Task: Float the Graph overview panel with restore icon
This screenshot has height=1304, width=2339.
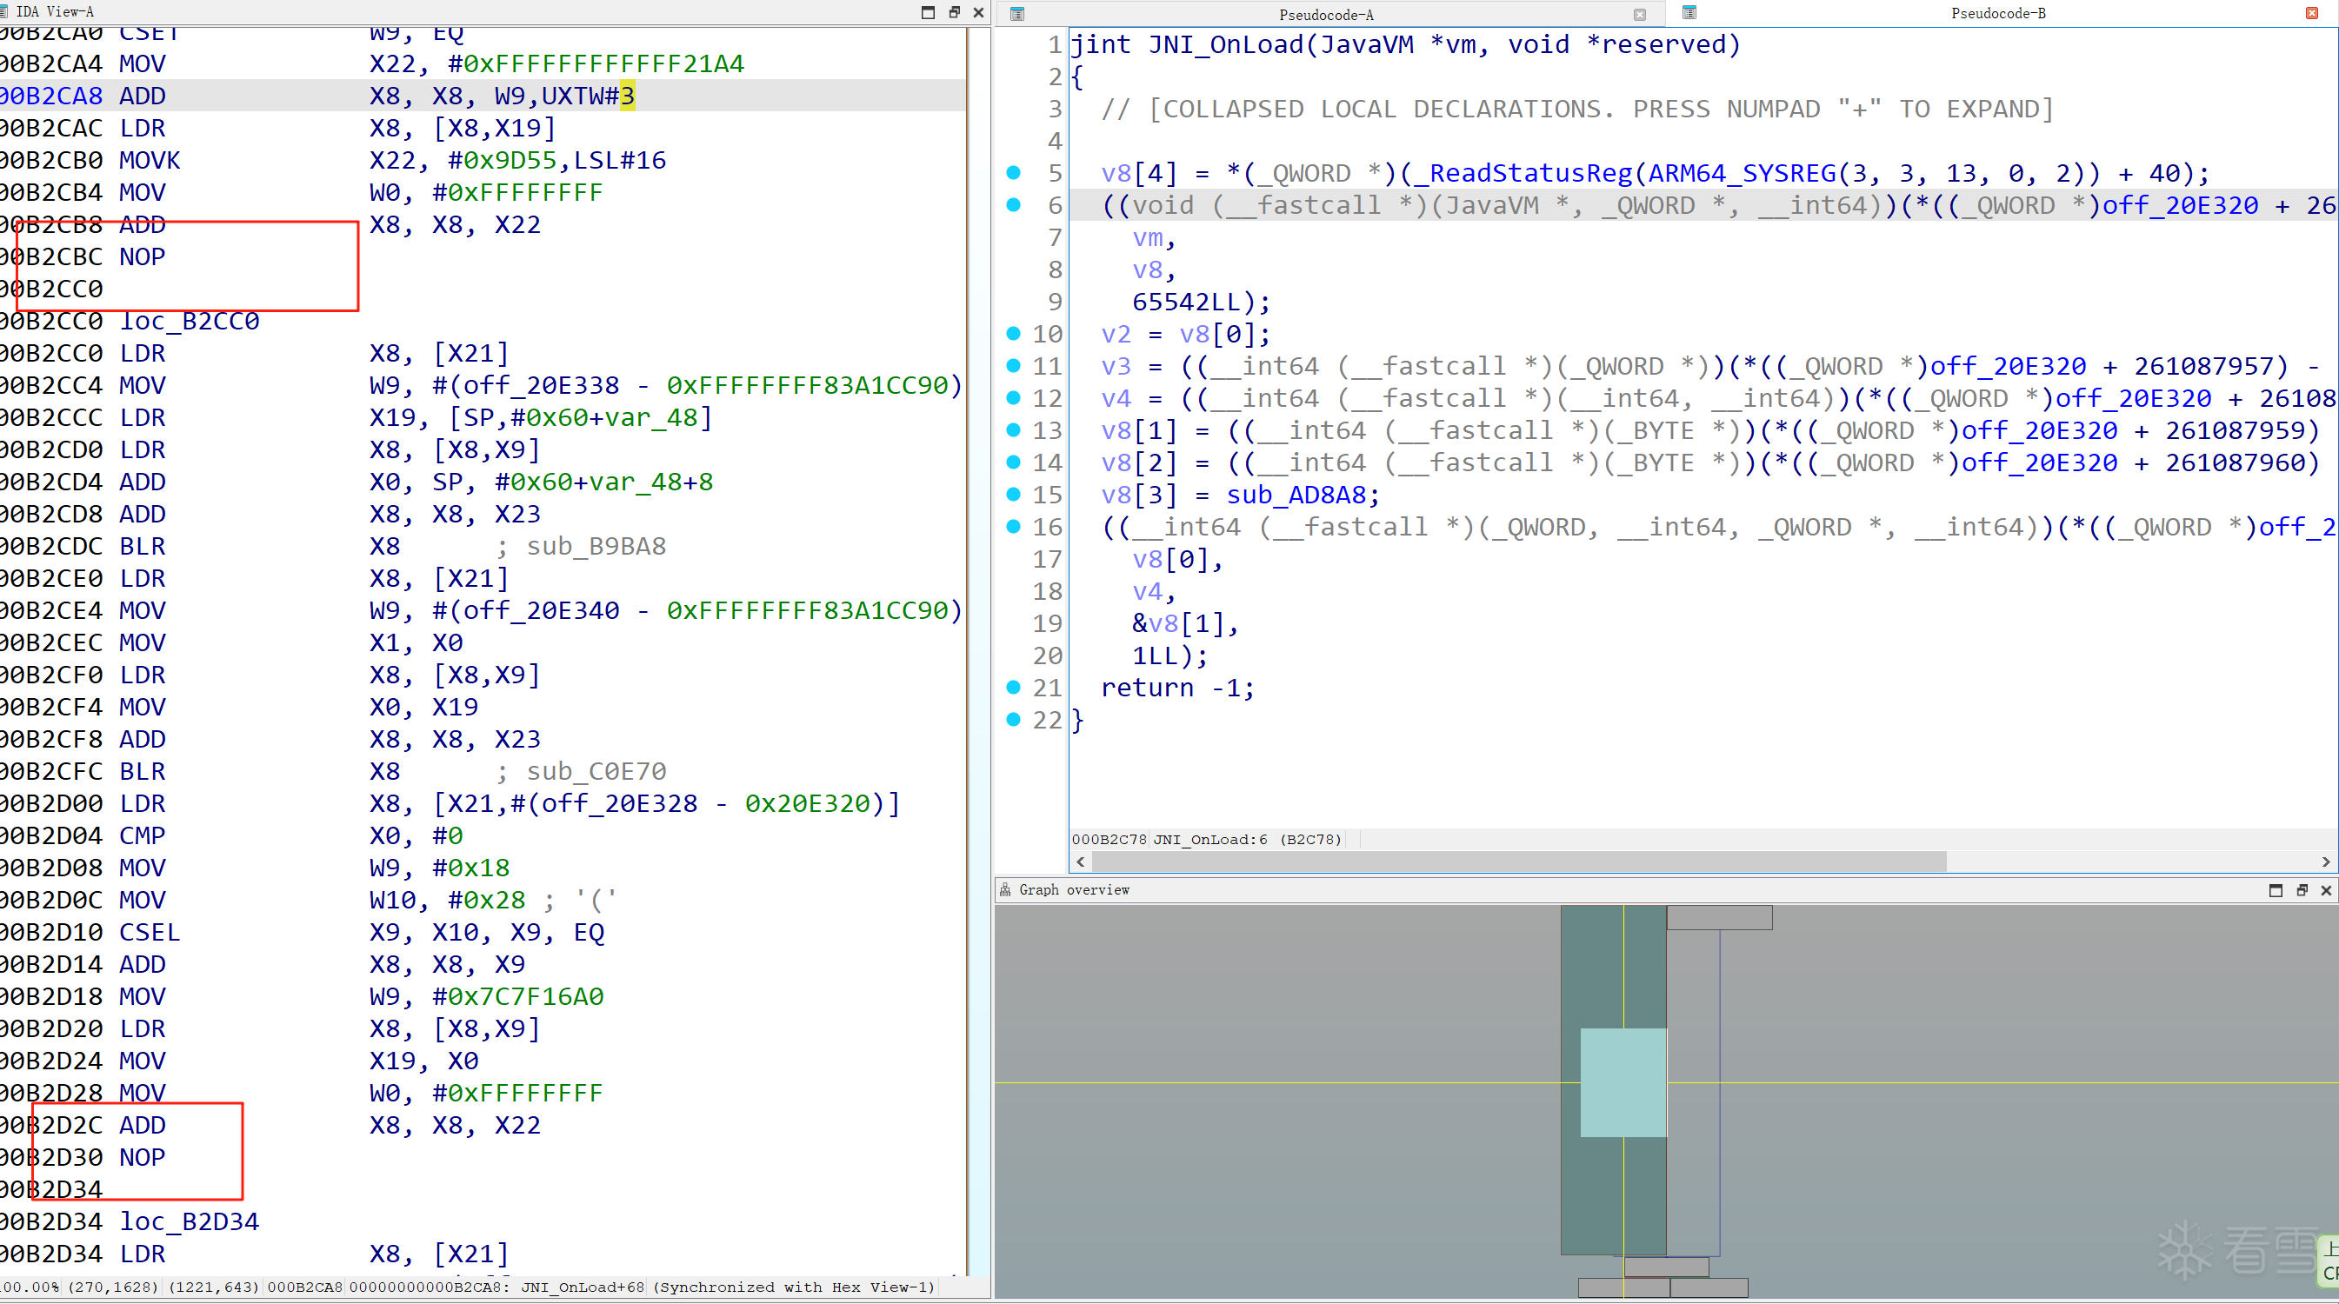Action: pyautogui.click(x=2301, y=890)
